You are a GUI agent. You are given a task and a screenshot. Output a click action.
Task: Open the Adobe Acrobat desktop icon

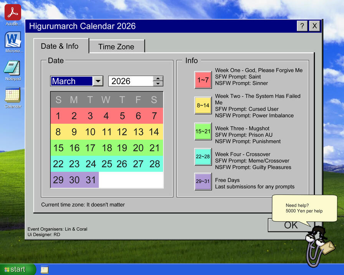tap(13, 12)
